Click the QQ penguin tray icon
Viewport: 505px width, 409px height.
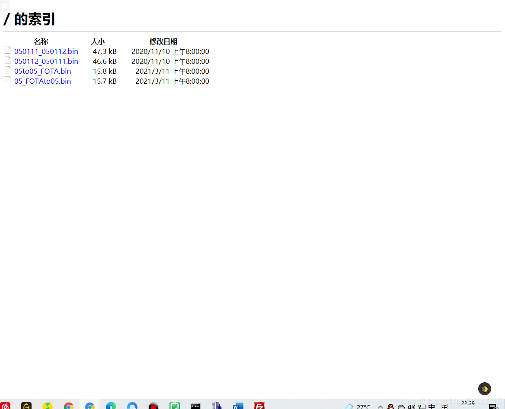pyautogui.click(x=391, y=407)
